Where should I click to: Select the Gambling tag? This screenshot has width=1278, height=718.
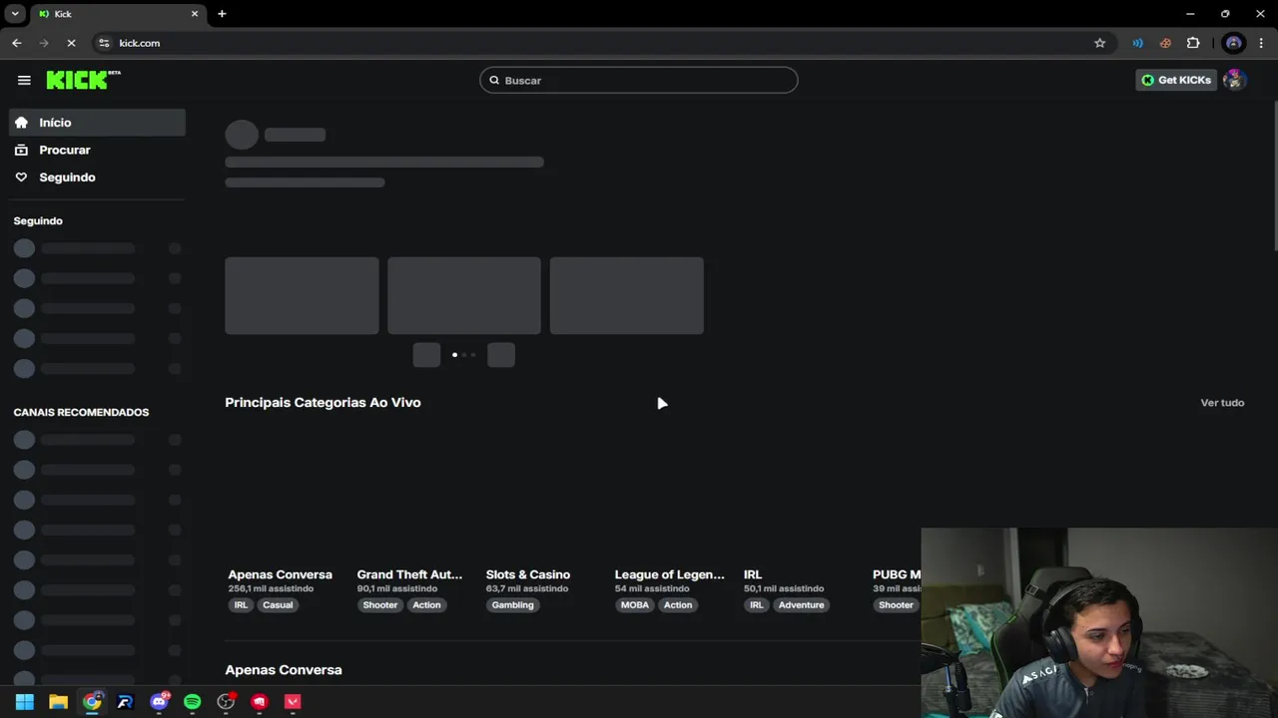(x=512, y=605)
